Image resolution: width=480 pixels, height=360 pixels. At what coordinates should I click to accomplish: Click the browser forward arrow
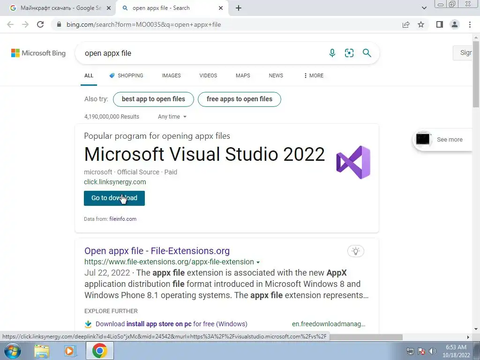coord(25,24)
